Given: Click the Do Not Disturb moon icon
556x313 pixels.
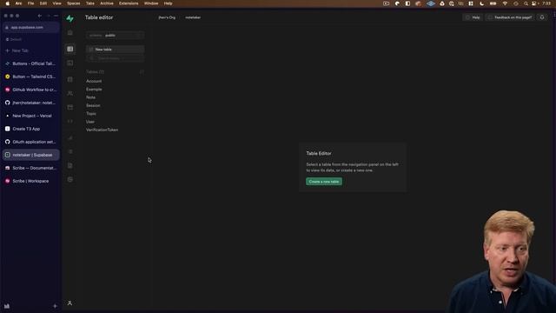Looking at the screenshot, I should point(481,3).
